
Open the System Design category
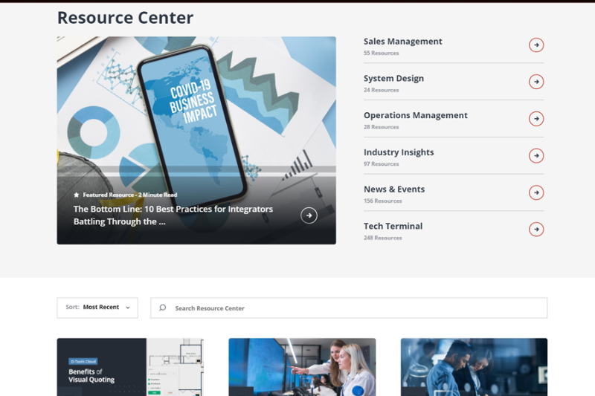pyautogui.click(x=393, y=79)
